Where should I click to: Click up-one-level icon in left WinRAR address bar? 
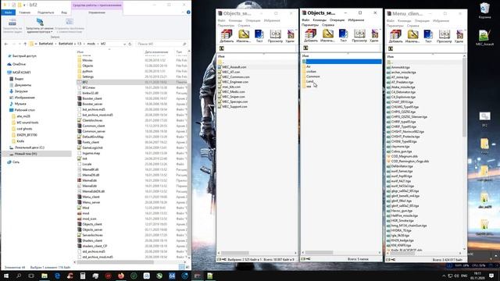(x=222, y=48)
